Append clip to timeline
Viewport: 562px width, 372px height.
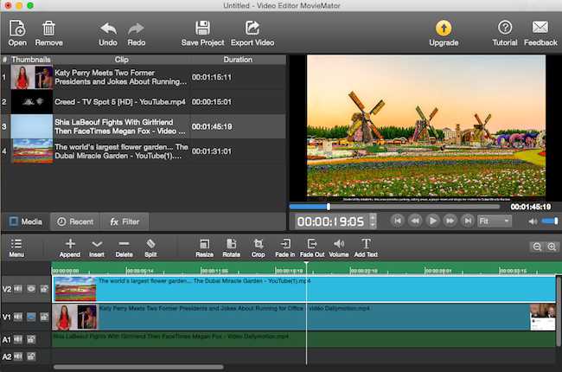70,248
